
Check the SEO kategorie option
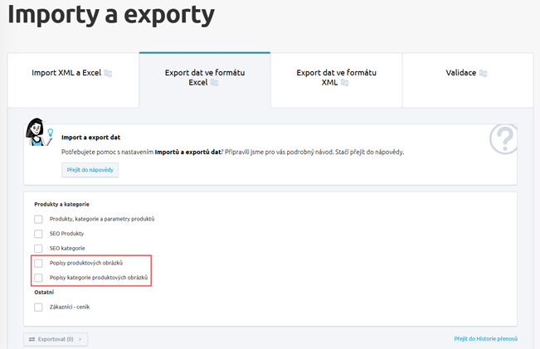coord(38,248)
